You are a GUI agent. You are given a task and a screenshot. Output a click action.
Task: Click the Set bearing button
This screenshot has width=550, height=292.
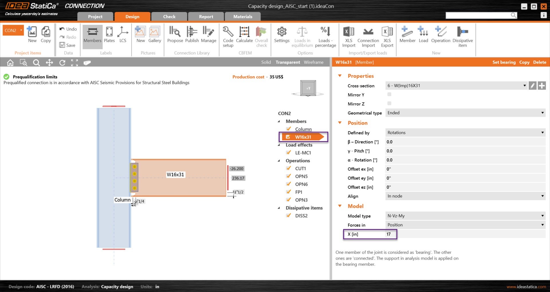504,62
